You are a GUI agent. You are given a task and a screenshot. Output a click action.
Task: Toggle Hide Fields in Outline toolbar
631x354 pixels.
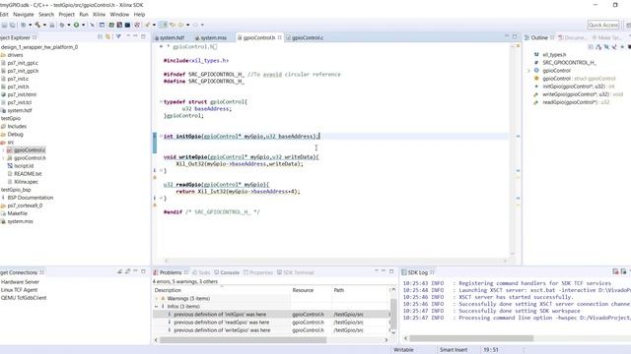pos(606,47)
